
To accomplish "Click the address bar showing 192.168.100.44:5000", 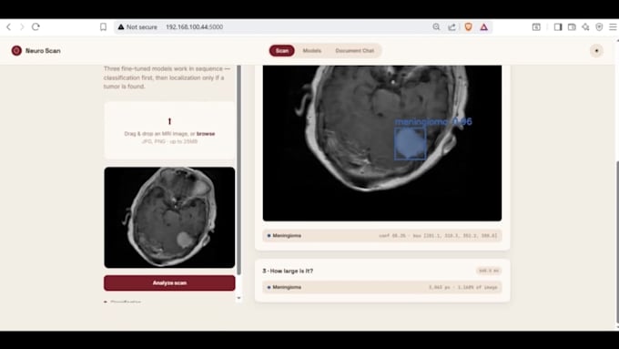I will coord(194,26).
